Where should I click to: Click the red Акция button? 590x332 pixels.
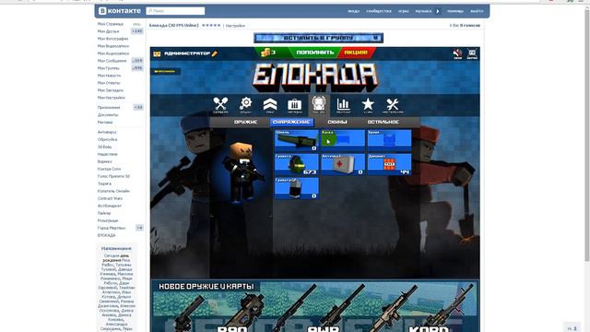pyautogui.click(x=356, y=53)
